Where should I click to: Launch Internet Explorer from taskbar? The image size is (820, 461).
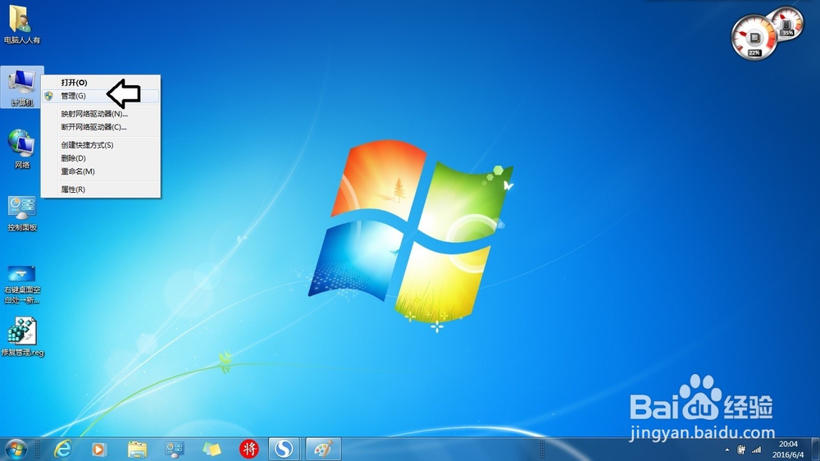[63, 449]
